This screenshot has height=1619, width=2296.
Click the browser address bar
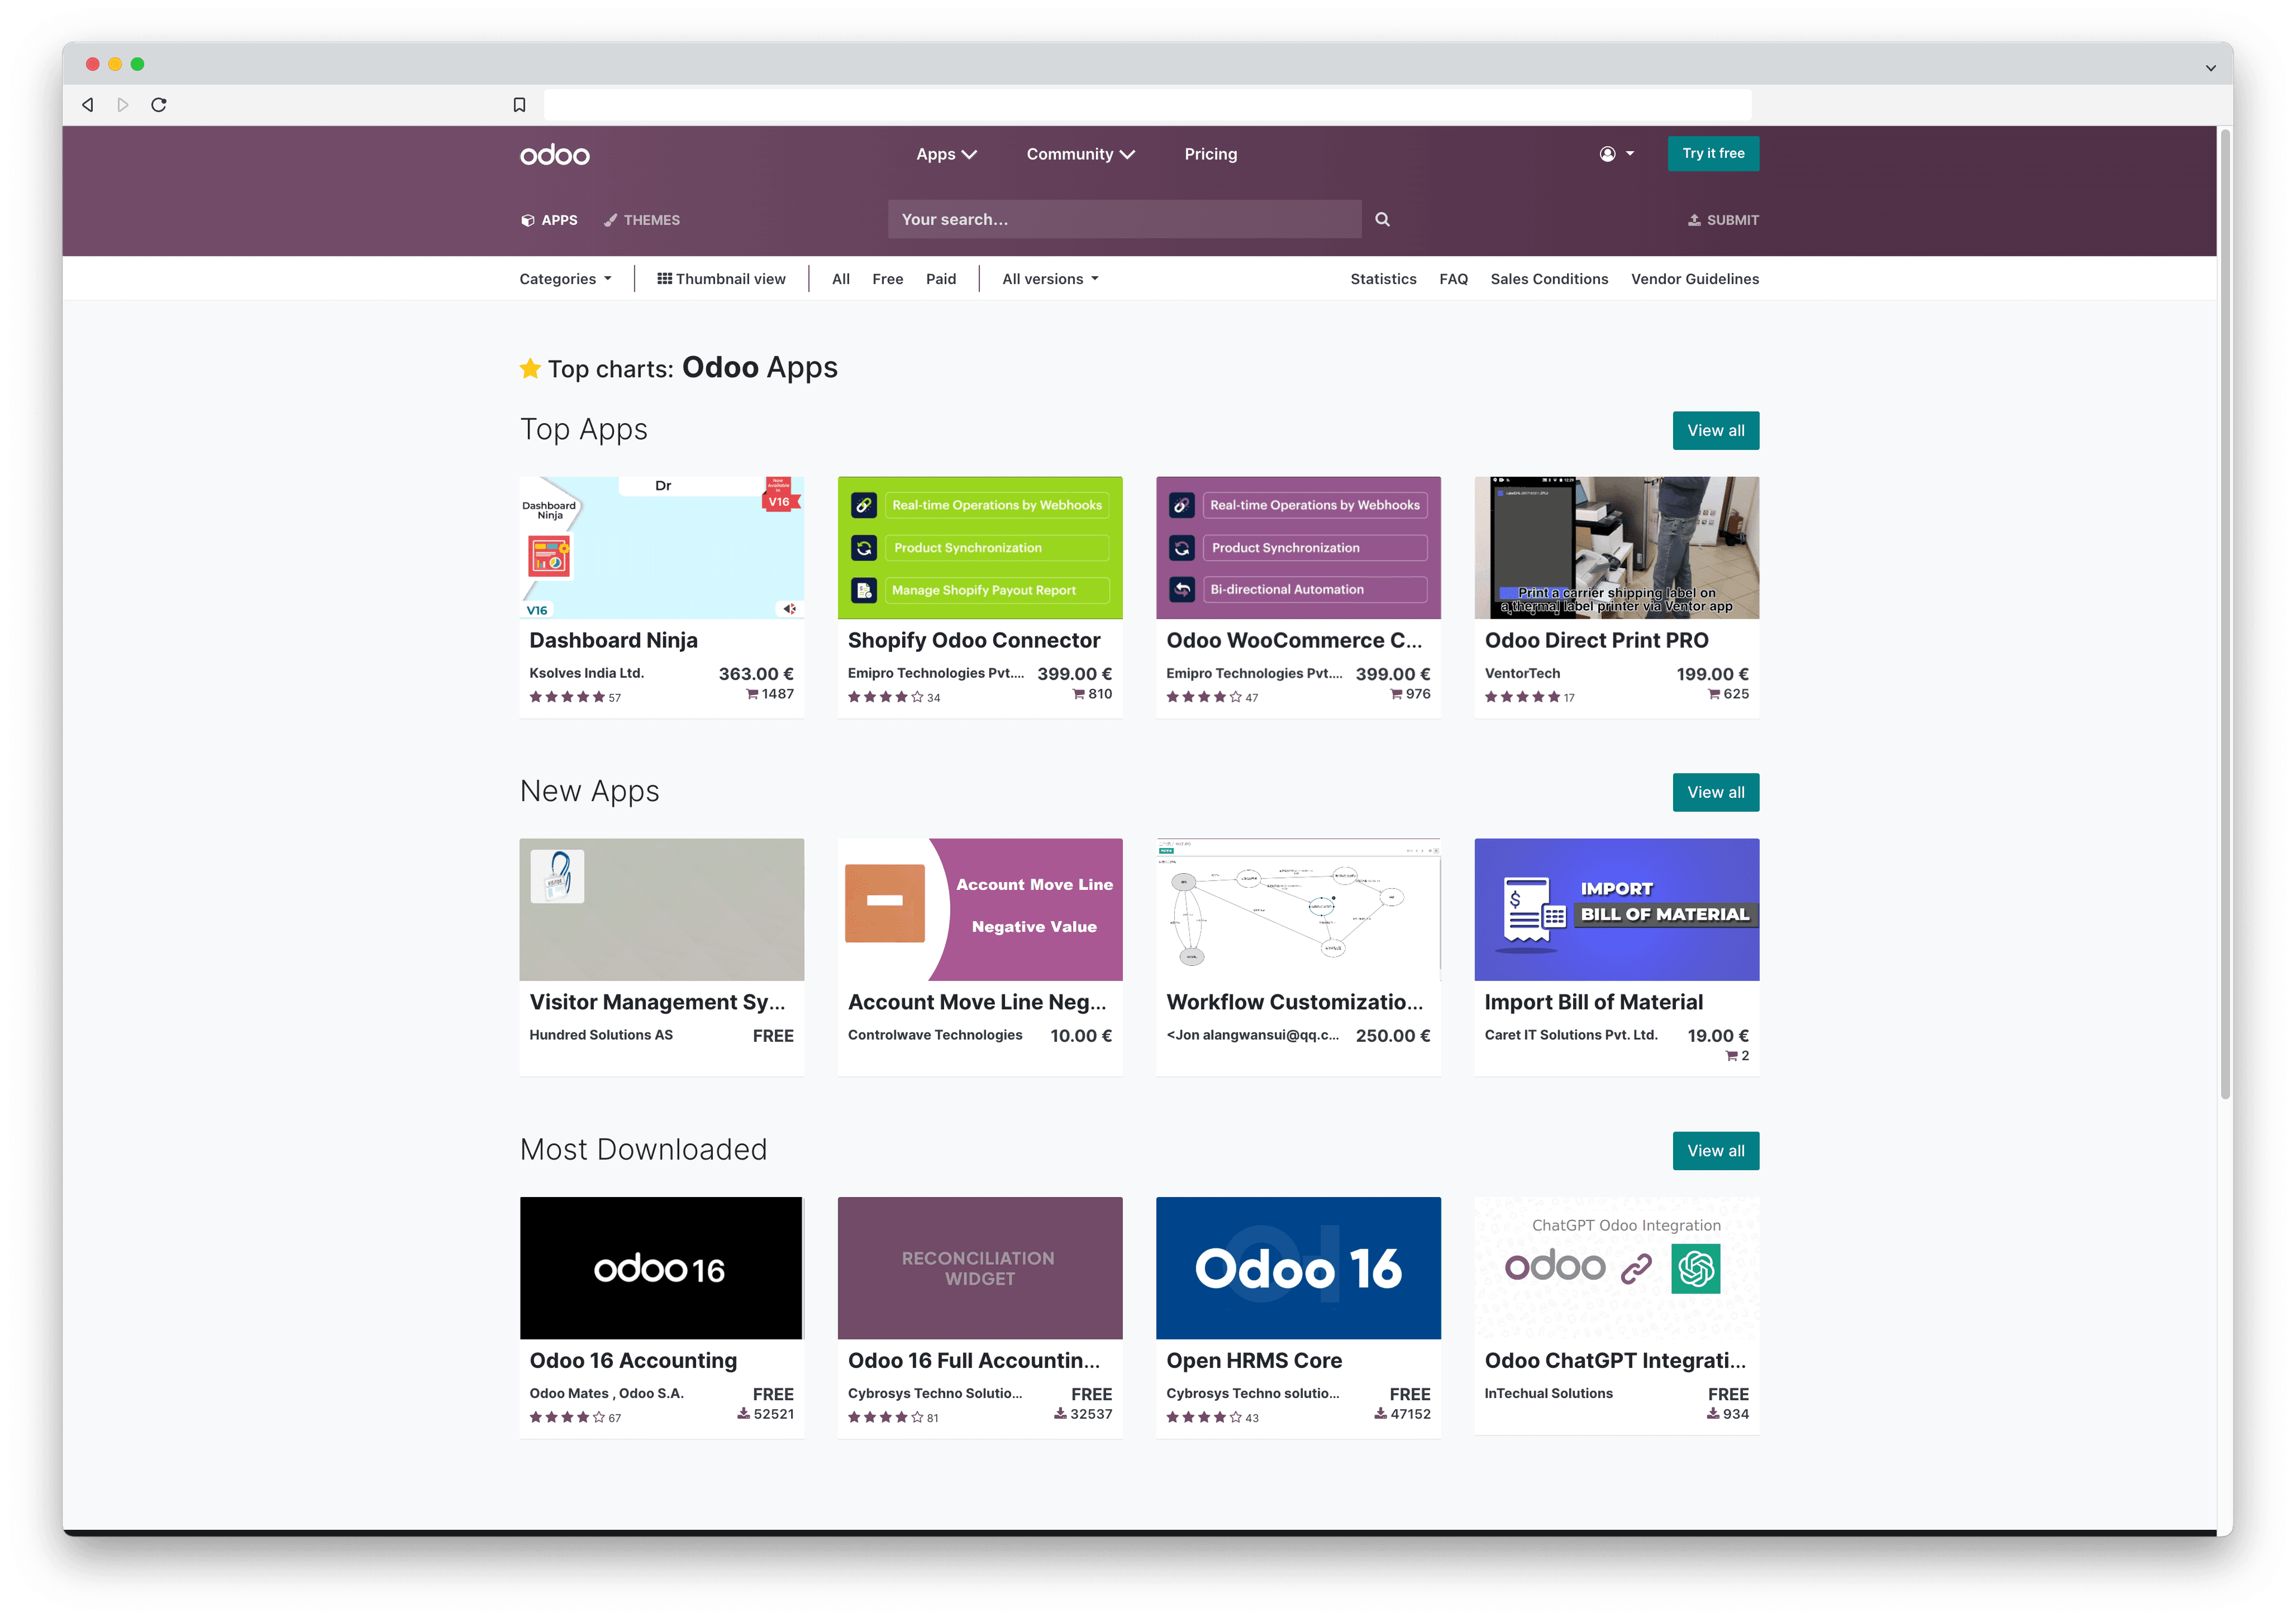pos(1147,105)
